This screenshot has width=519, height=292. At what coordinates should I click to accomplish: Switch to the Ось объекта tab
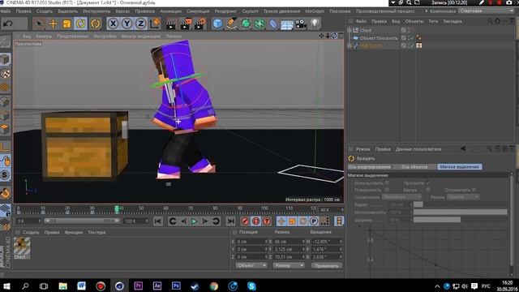tap(414, 167)
